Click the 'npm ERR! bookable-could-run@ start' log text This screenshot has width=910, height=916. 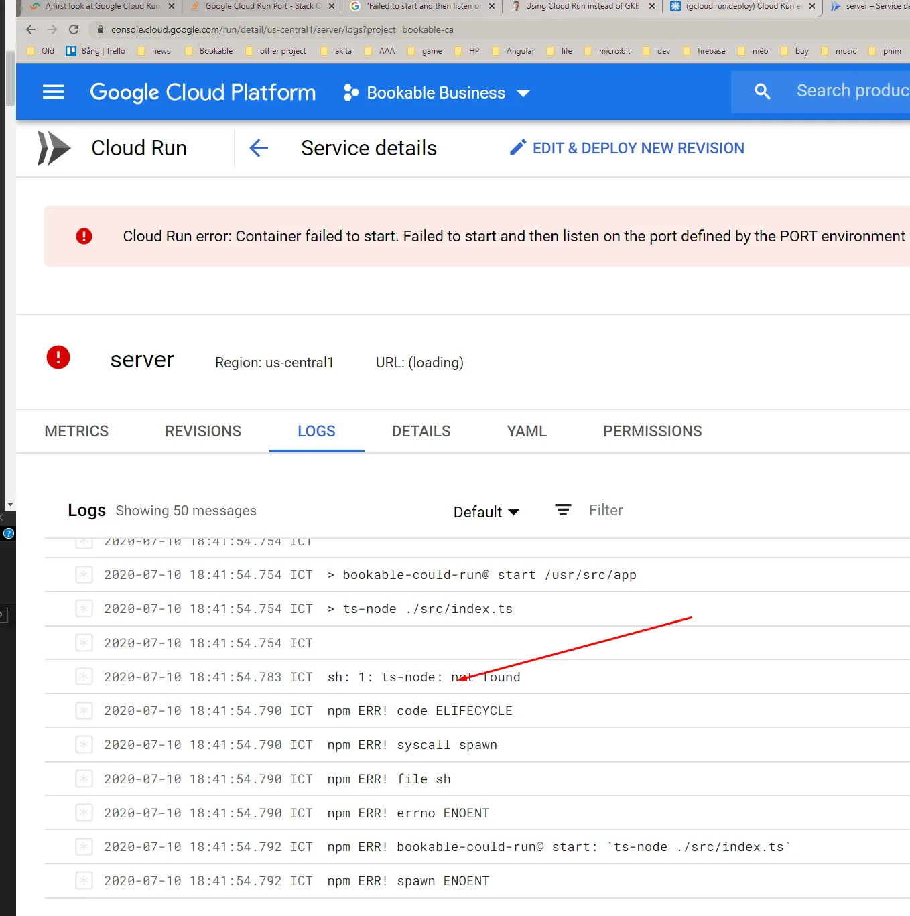click(x=559, y=847)
